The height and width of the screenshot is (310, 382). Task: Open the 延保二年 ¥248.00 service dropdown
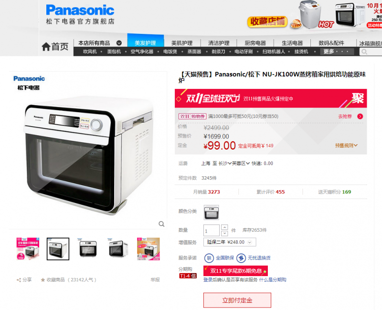coord(230,242)
